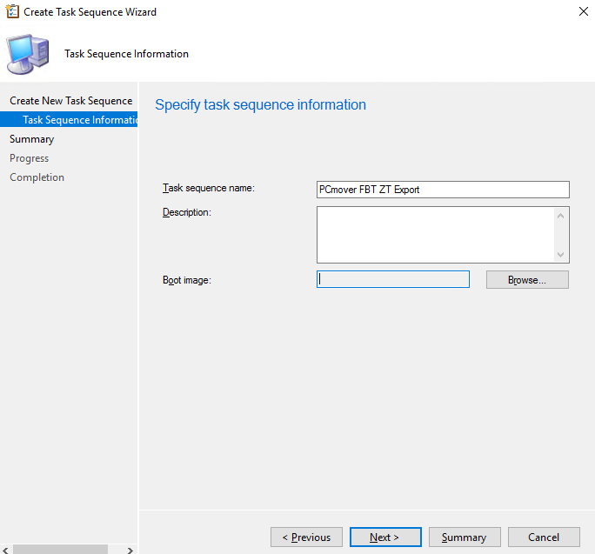Open Browse dialog for boot image
Screen dimensions: 595x554
point(527,280)
